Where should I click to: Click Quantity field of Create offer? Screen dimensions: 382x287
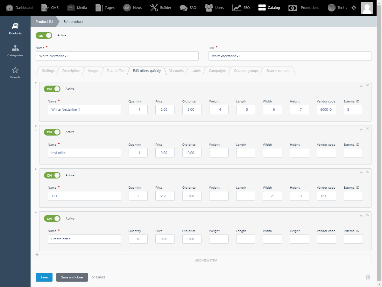click(138, 239)
